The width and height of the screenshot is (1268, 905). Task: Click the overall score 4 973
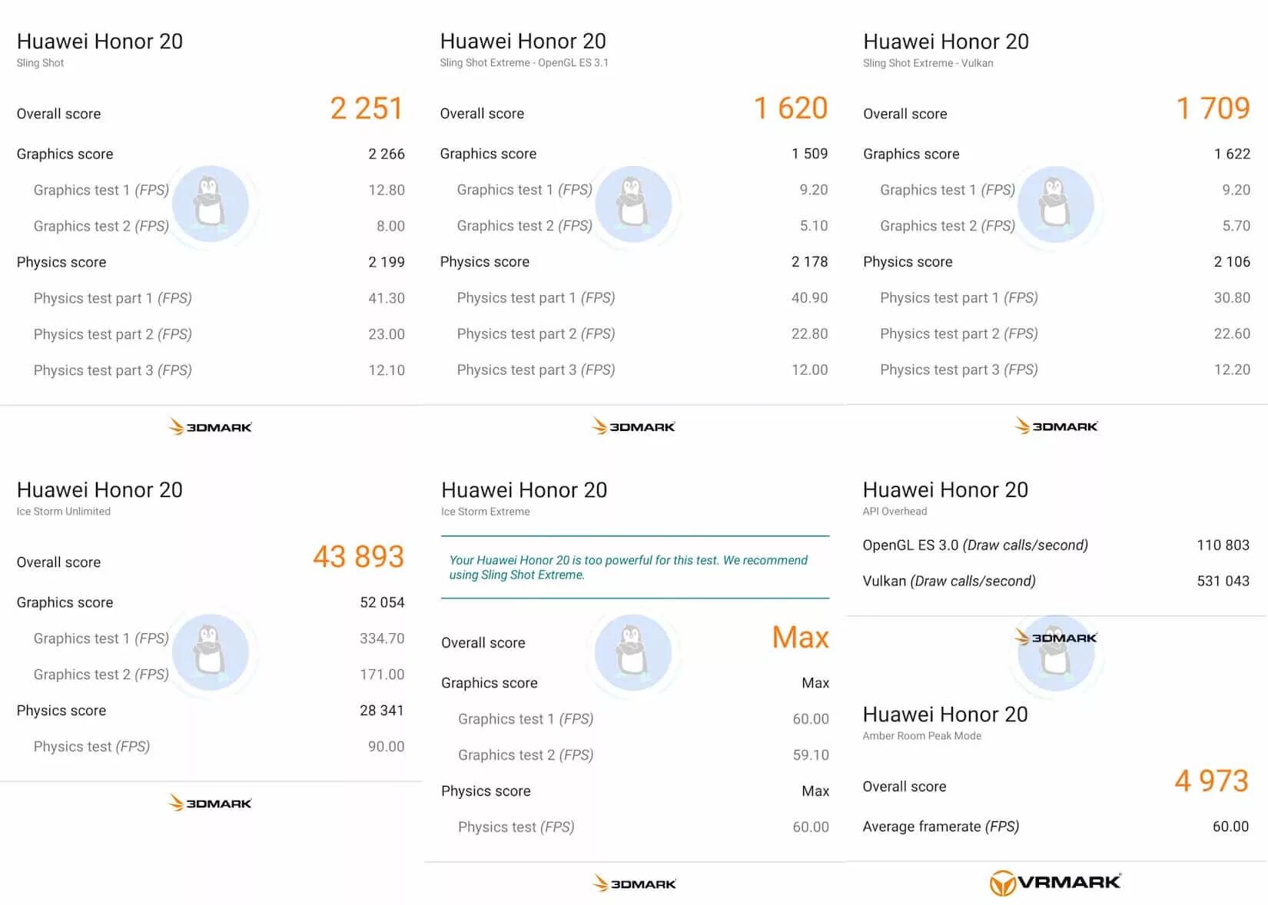point(1211,781)
